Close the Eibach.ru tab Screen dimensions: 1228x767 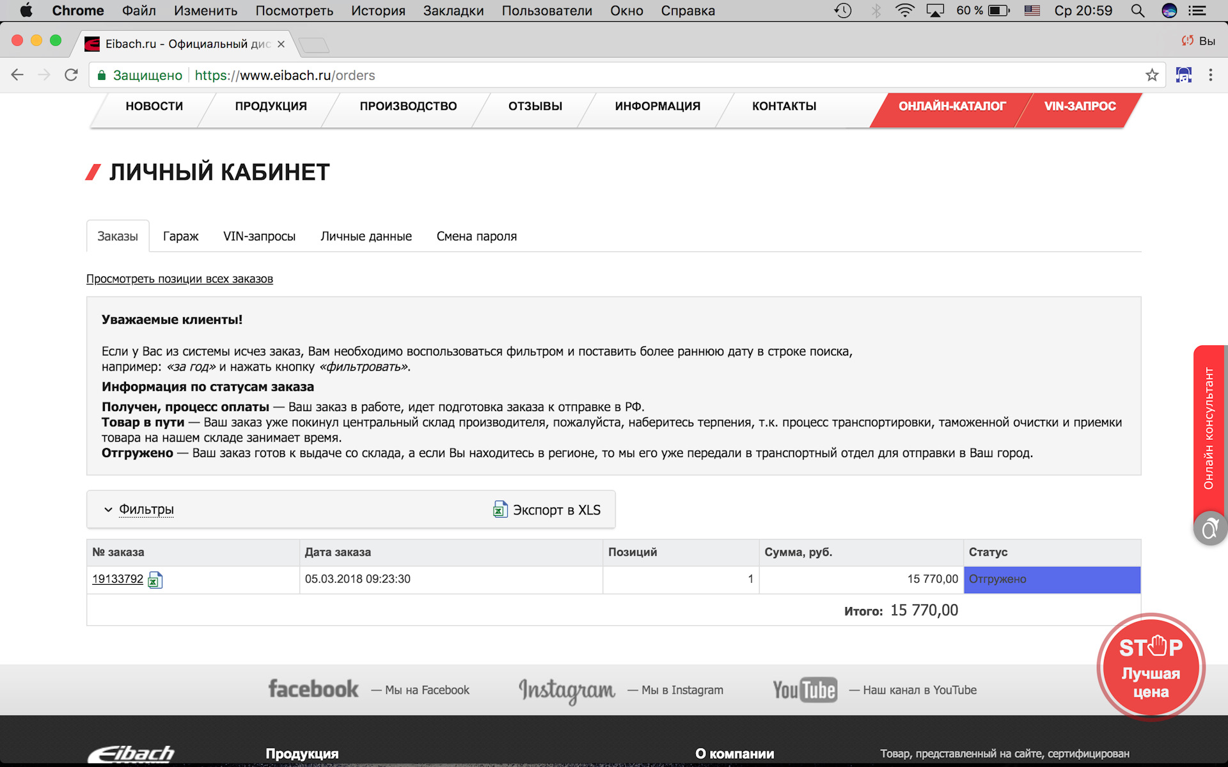(281, 44)
